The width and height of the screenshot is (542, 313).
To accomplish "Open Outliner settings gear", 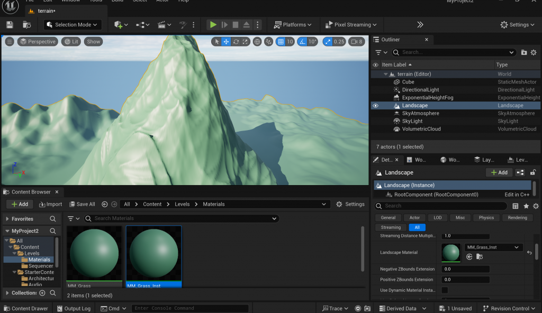I will pos(534,52).
